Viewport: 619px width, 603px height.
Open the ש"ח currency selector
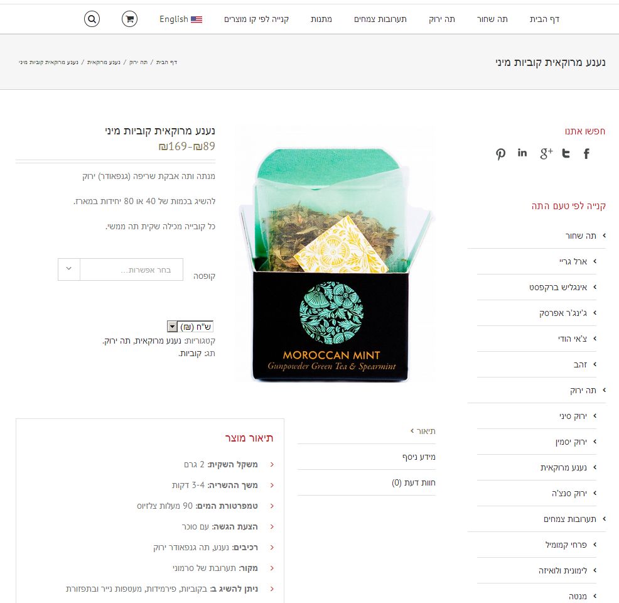(x=190, y=327)
